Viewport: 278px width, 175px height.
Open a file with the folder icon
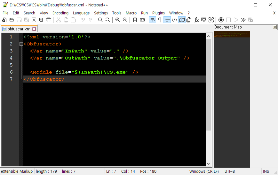(x=12, y=20)
